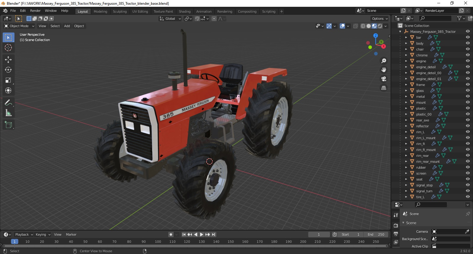The width and height of the screenshot is (473, 254).
Task: Click the outliner search field
Action: point(435,18)
